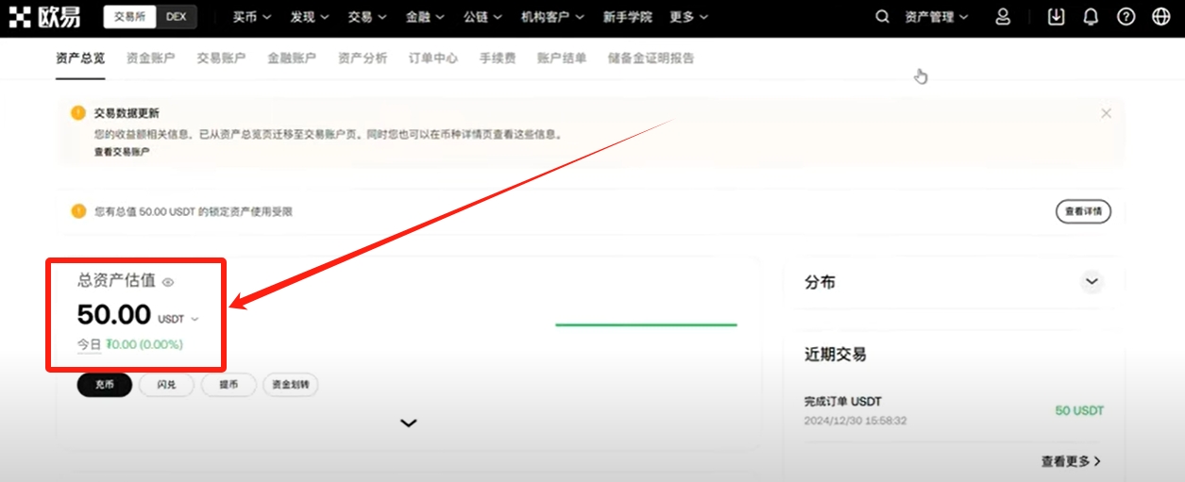Image resolution: width=1185 pixels, height=482 pixels.
Task: Switch to DEX mode toggle
Action: (x=176, y=17)
